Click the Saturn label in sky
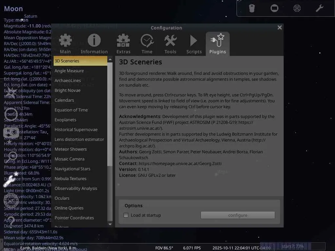The image size is (335, 251). [30, 16]
